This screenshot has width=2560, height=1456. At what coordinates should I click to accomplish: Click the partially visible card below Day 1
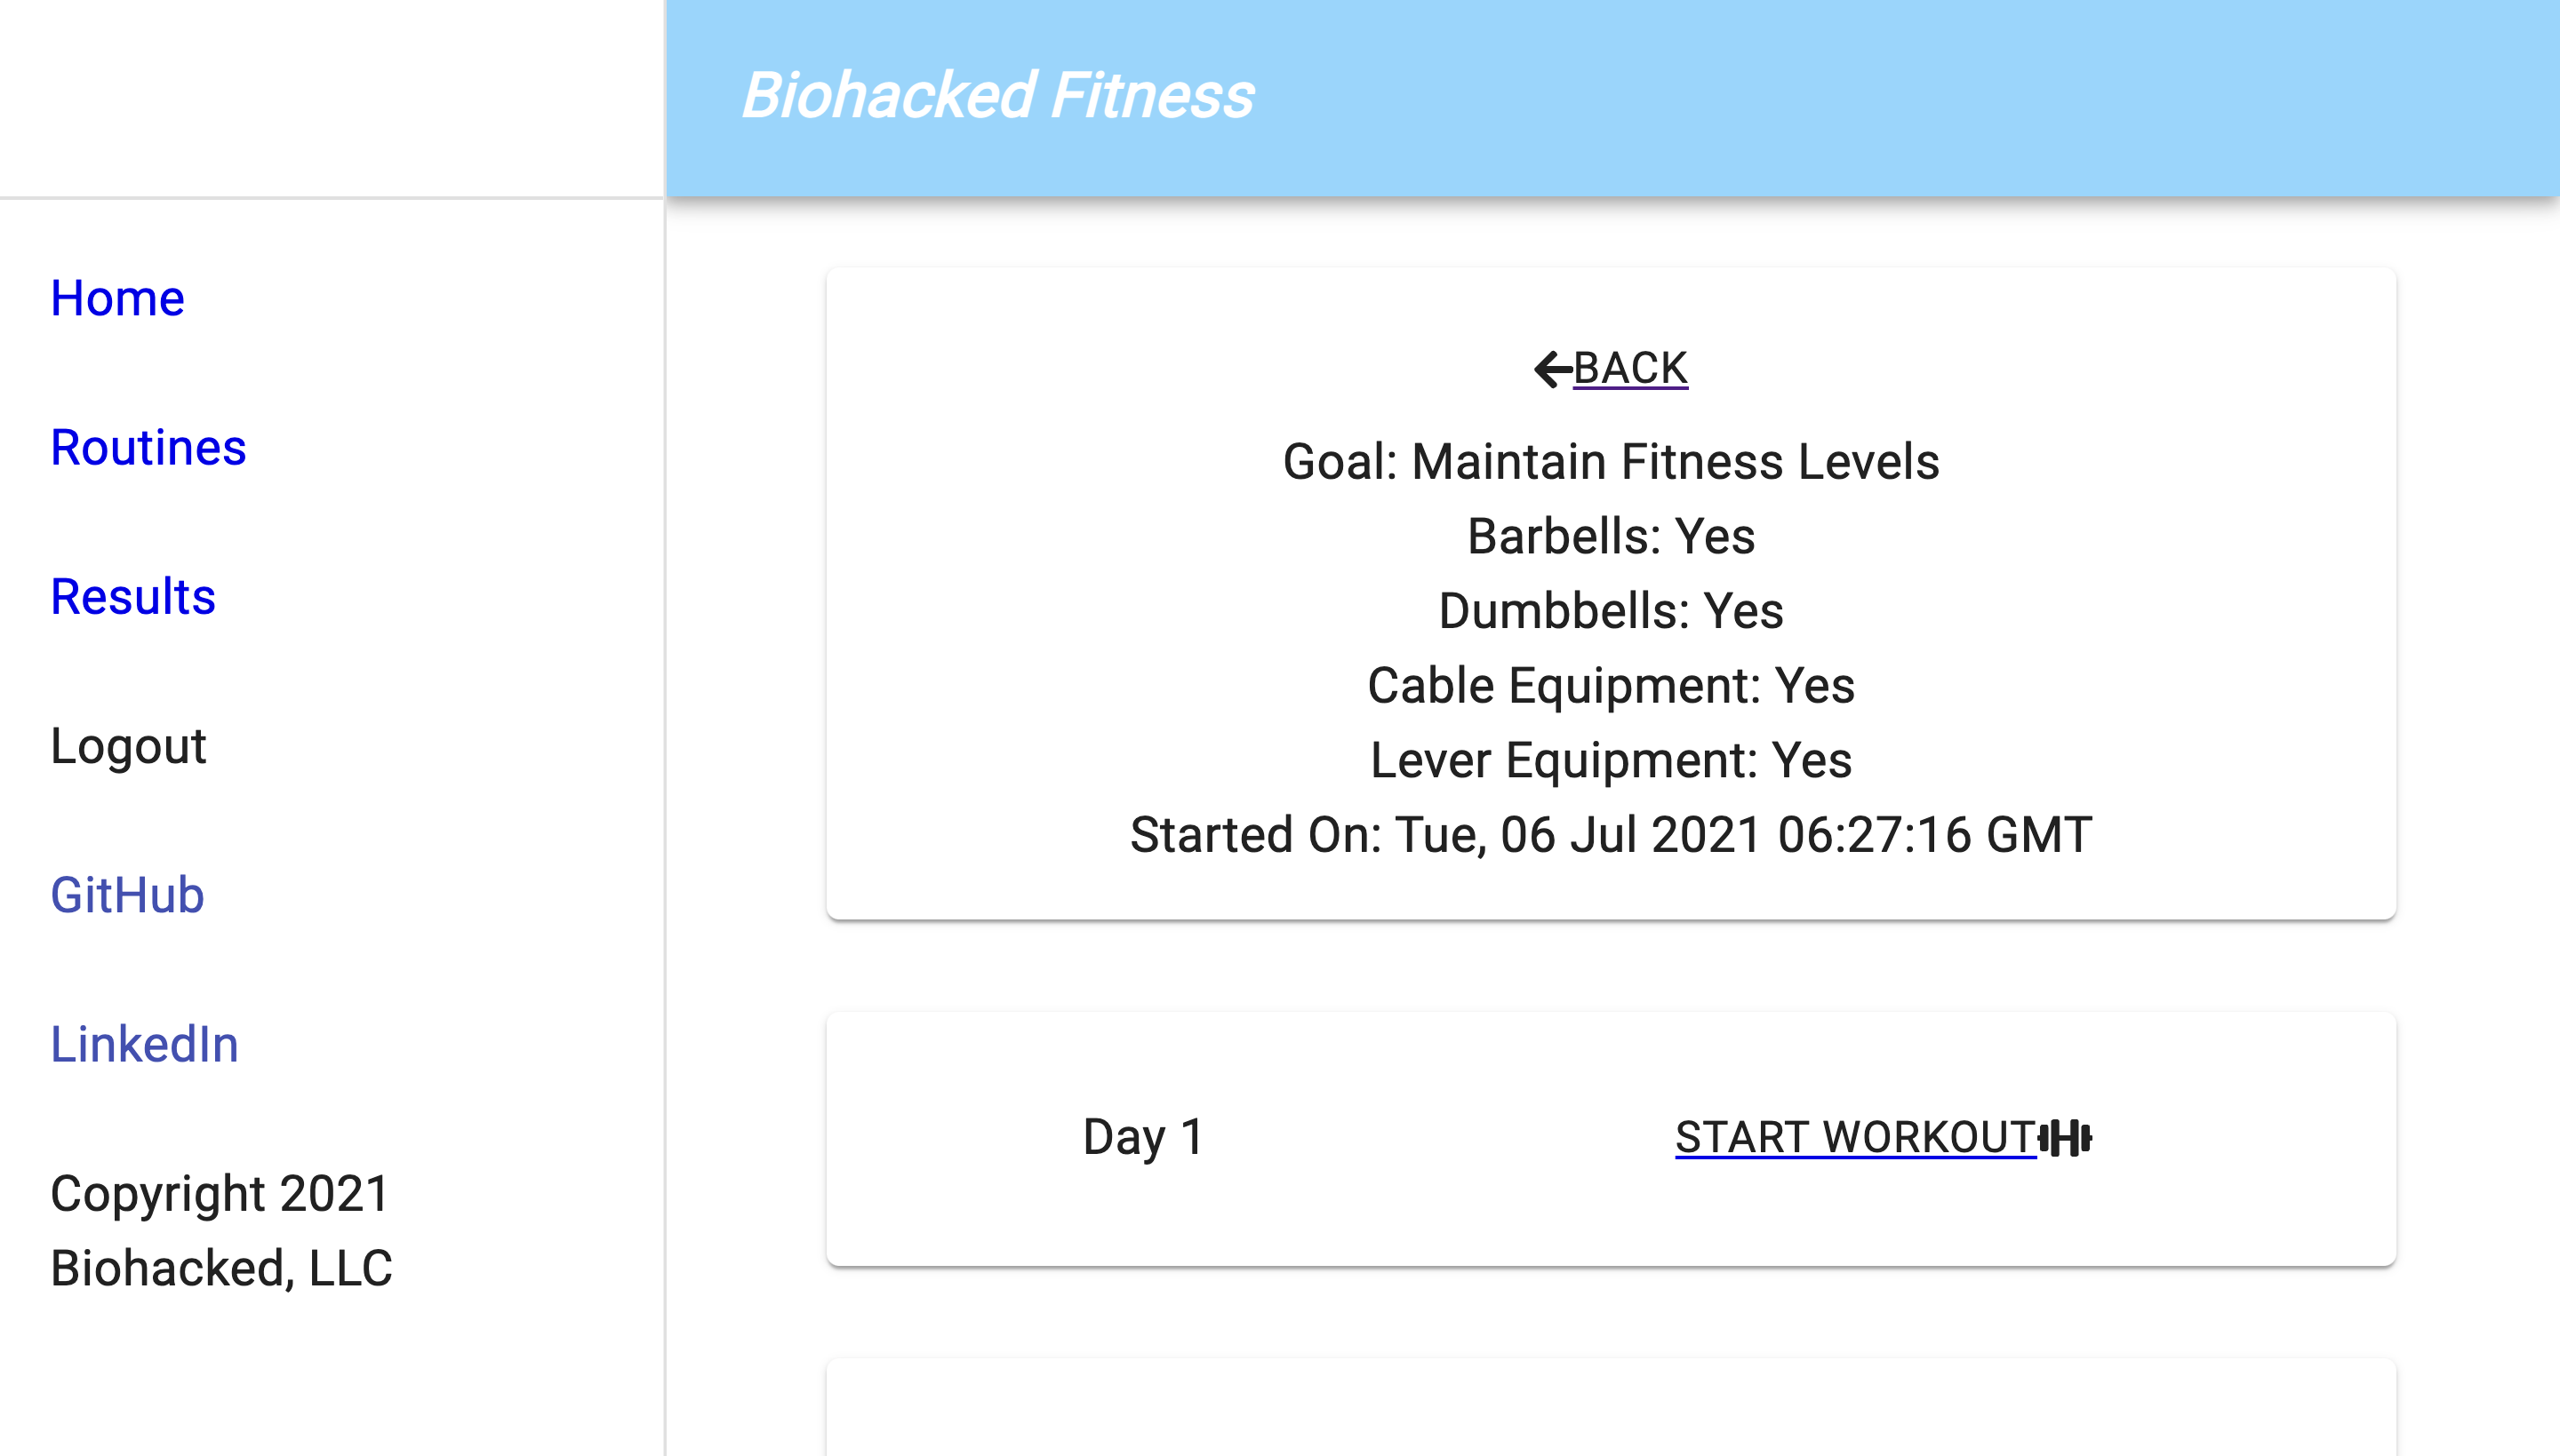pos(1611,1410)
